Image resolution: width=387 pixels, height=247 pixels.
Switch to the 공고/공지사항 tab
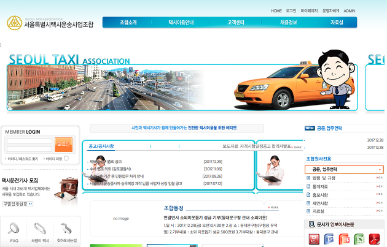click(x=101, y=146)
